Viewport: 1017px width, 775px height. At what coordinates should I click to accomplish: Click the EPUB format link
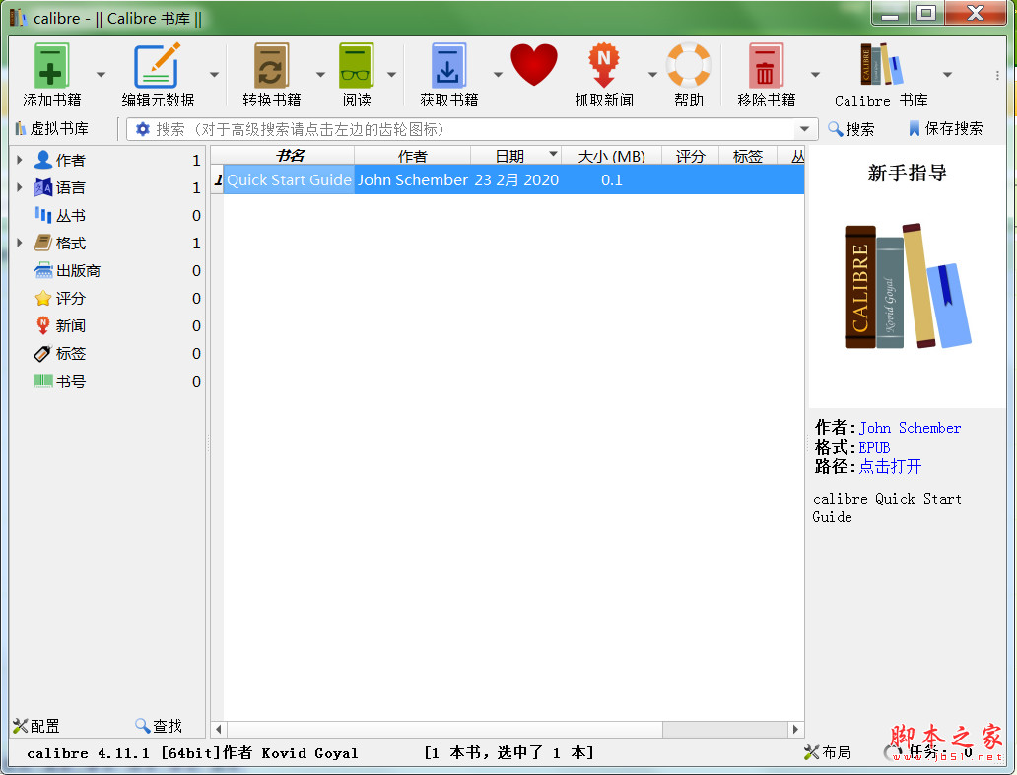click(874, 448)
